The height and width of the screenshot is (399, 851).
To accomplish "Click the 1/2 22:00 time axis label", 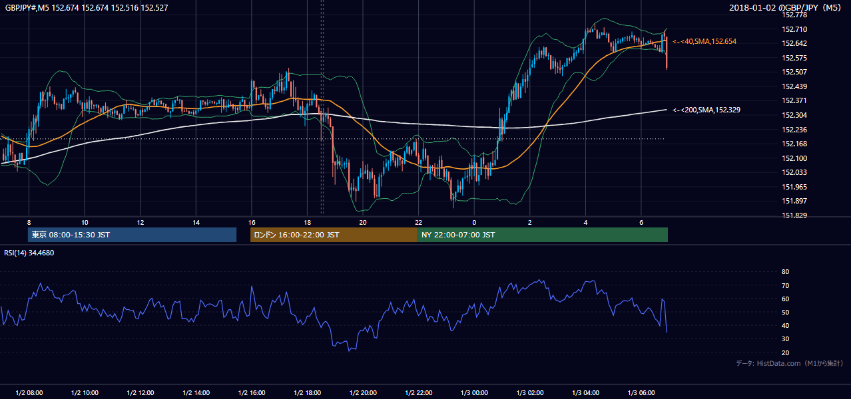I will [418, 393].
